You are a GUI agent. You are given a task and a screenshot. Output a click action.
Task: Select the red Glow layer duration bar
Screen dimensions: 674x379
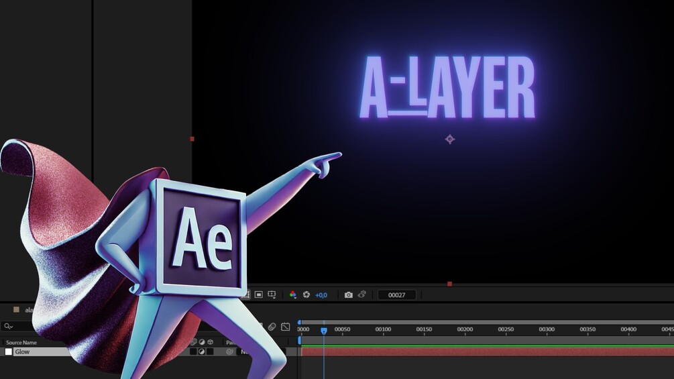[x=488, y=352]
